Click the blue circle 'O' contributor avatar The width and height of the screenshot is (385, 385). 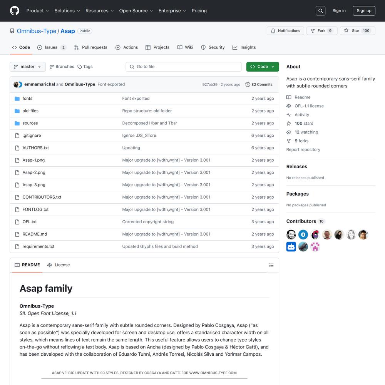pyautogui.click(x=303, y=234)
